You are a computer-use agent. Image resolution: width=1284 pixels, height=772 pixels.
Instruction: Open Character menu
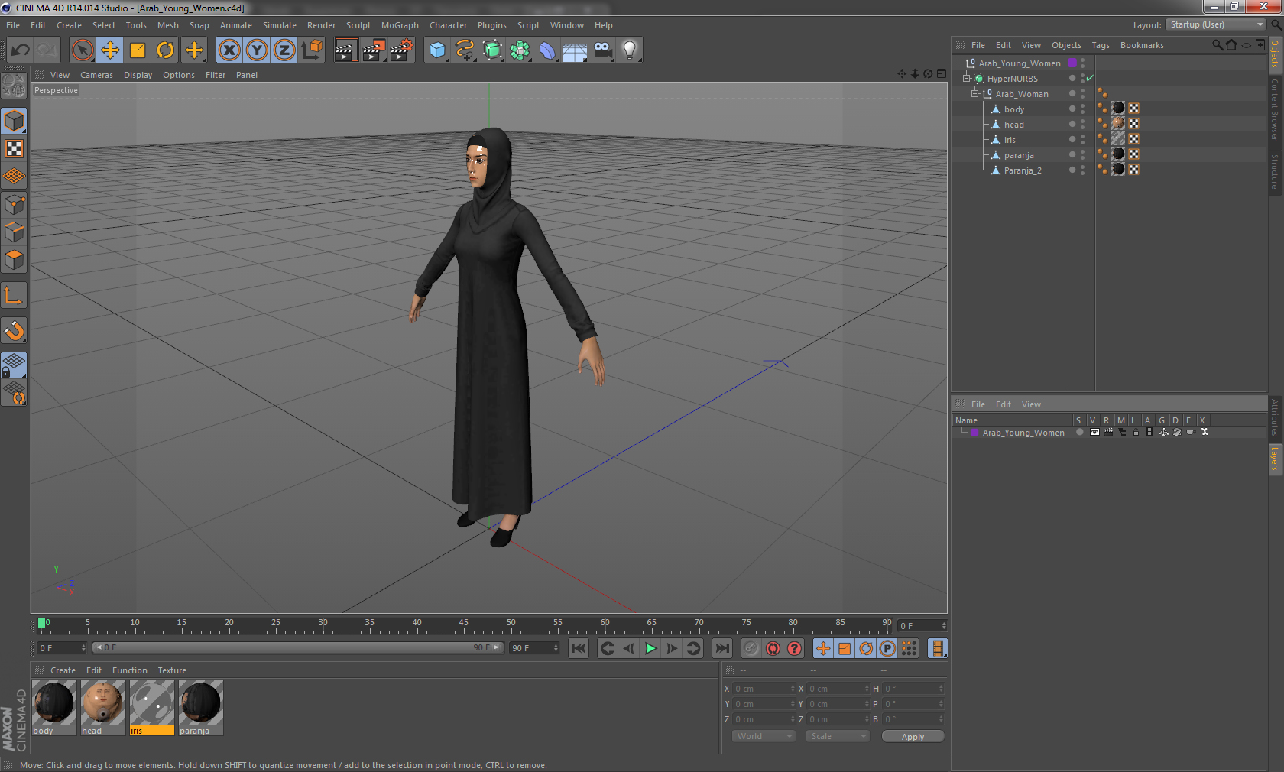[448, 25]
